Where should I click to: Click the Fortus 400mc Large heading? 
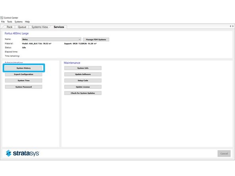point(17,33)
